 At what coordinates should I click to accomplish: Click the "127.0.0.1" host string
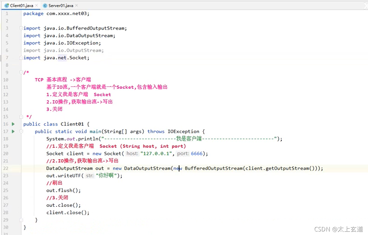pyautogui.click(x=156, y=154)
